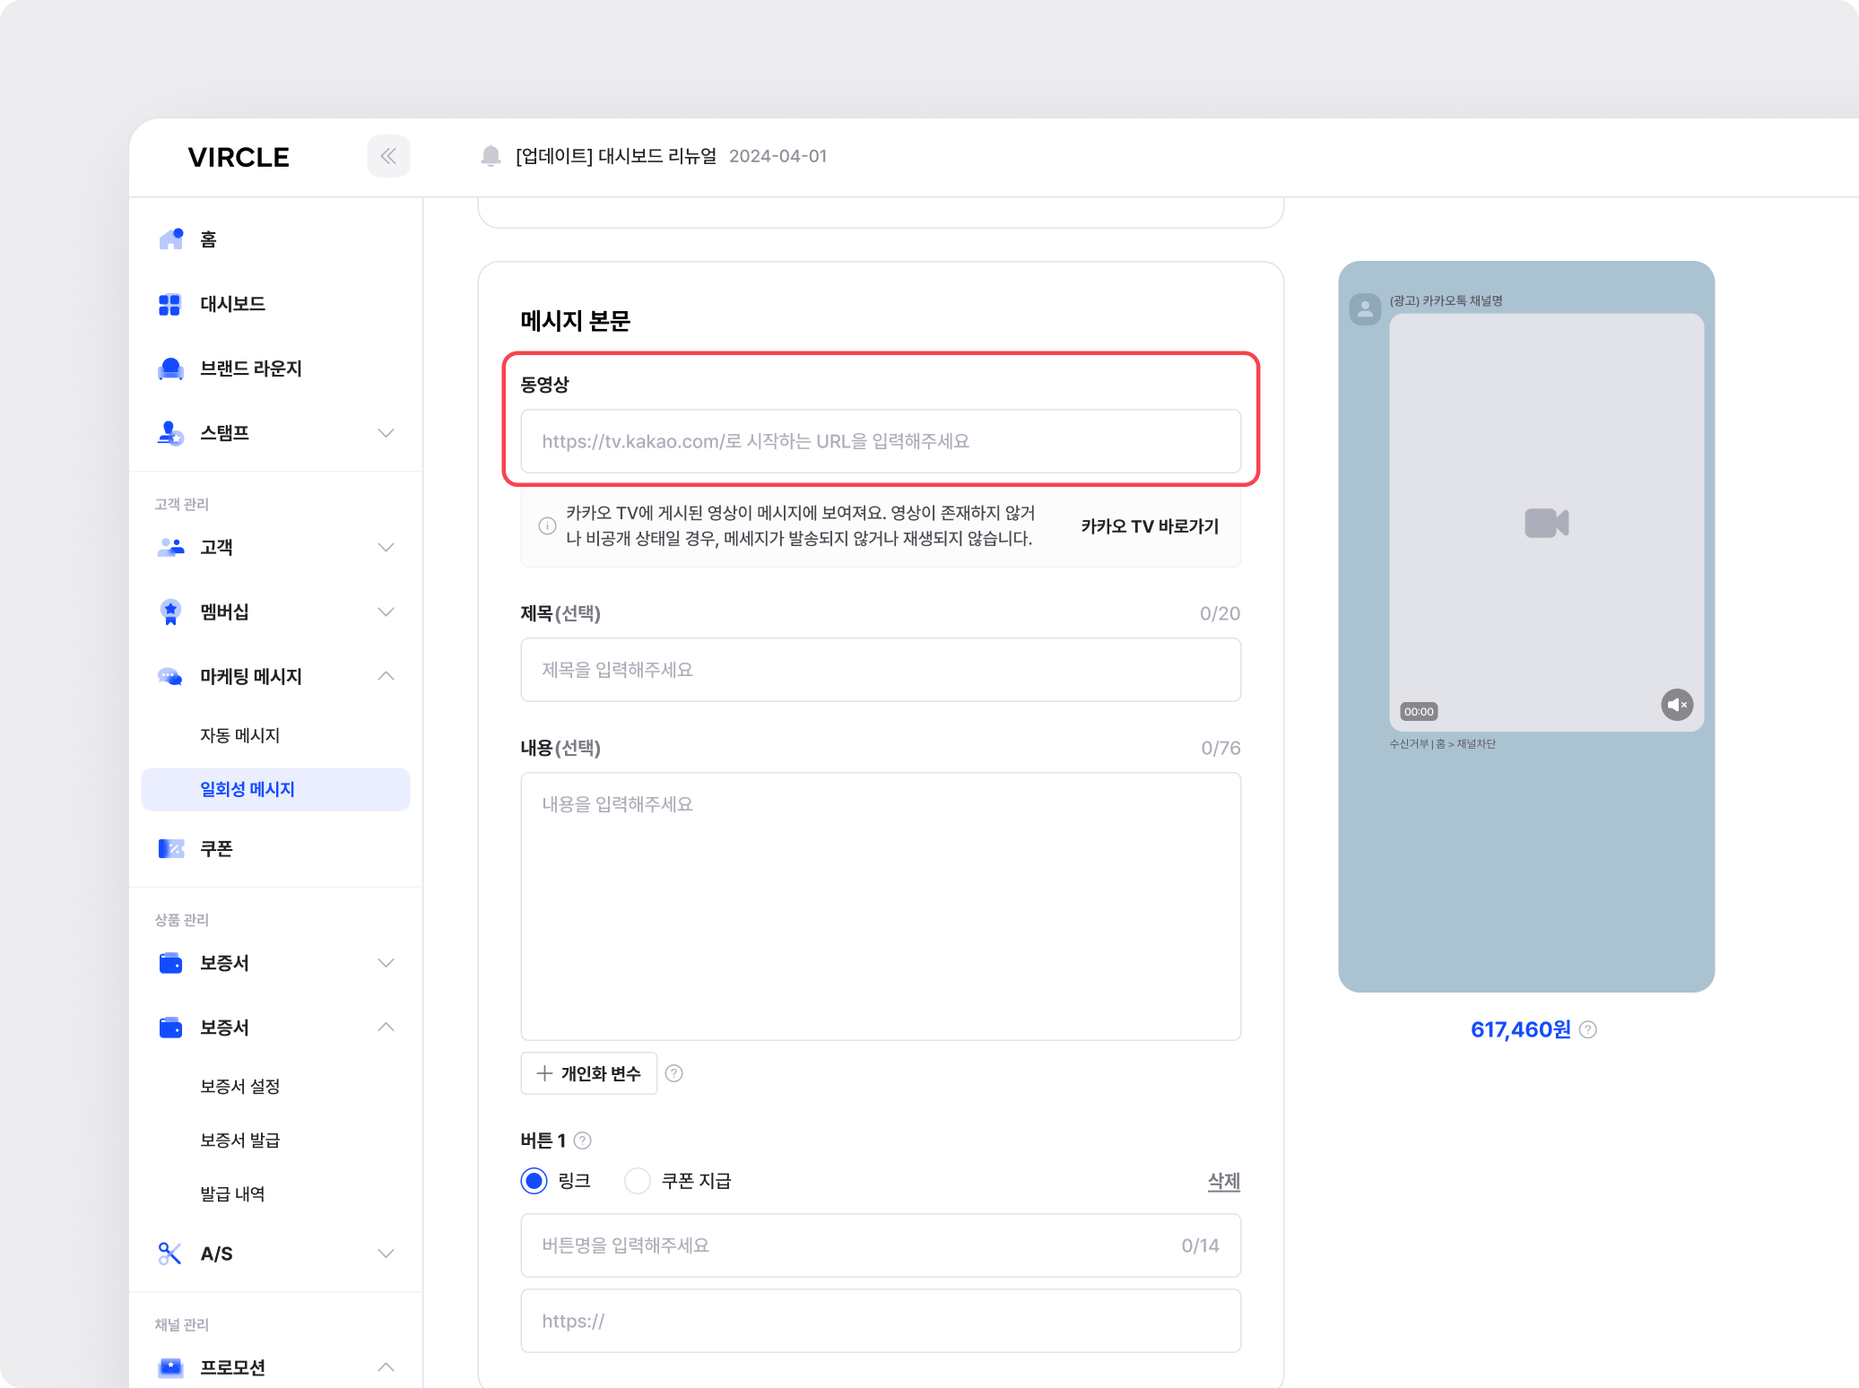
Task: Click the mute speaker icon in preview
Action: [x=1676, y=705]
